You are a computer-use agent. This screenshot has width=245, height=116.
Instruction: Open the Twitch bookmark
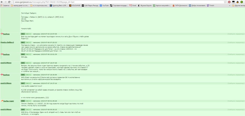coord(211,5)
